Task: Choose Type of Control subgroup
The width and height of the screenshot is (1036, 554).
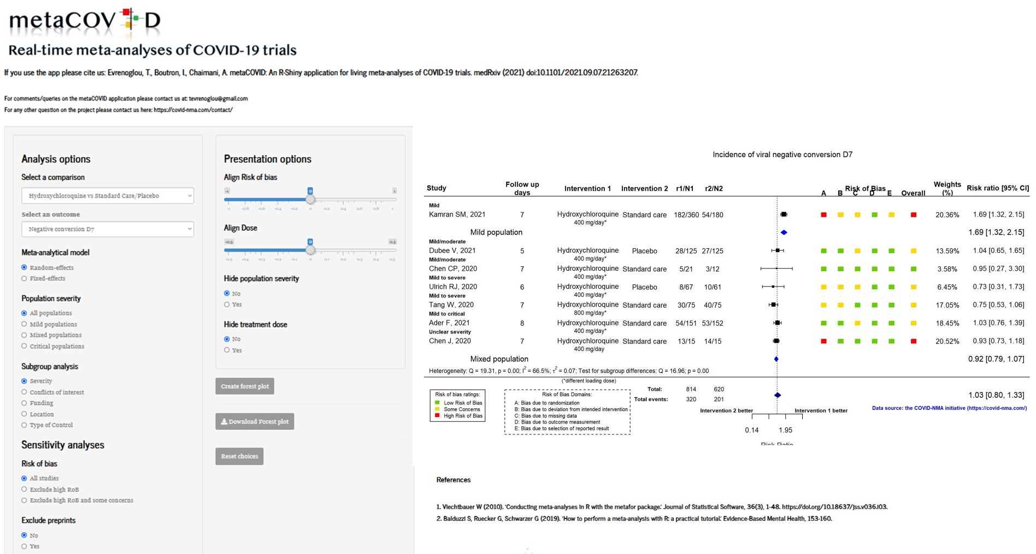Action: pyautogui.click(x=24, y=425)
